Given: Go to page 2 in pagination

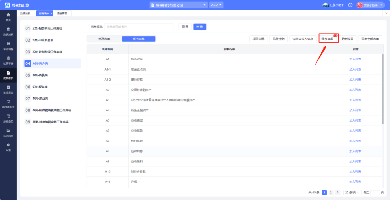Looking at the screenshot, I should 331,192.
